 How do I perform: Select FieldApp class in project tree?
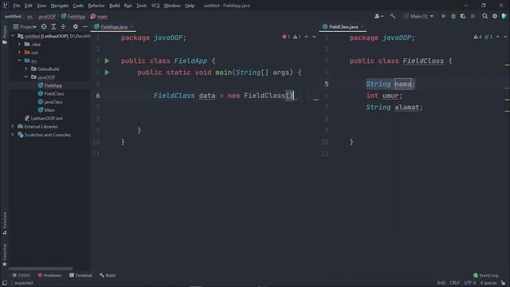[53, 85]
